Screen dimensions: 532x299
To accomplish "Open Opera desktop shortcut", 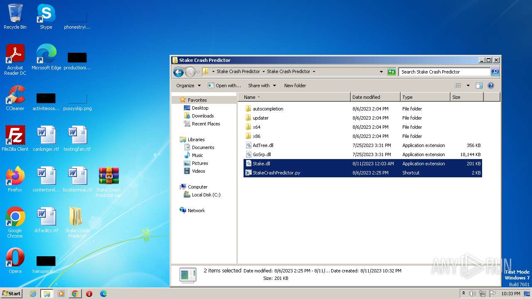I will (15, 261).
